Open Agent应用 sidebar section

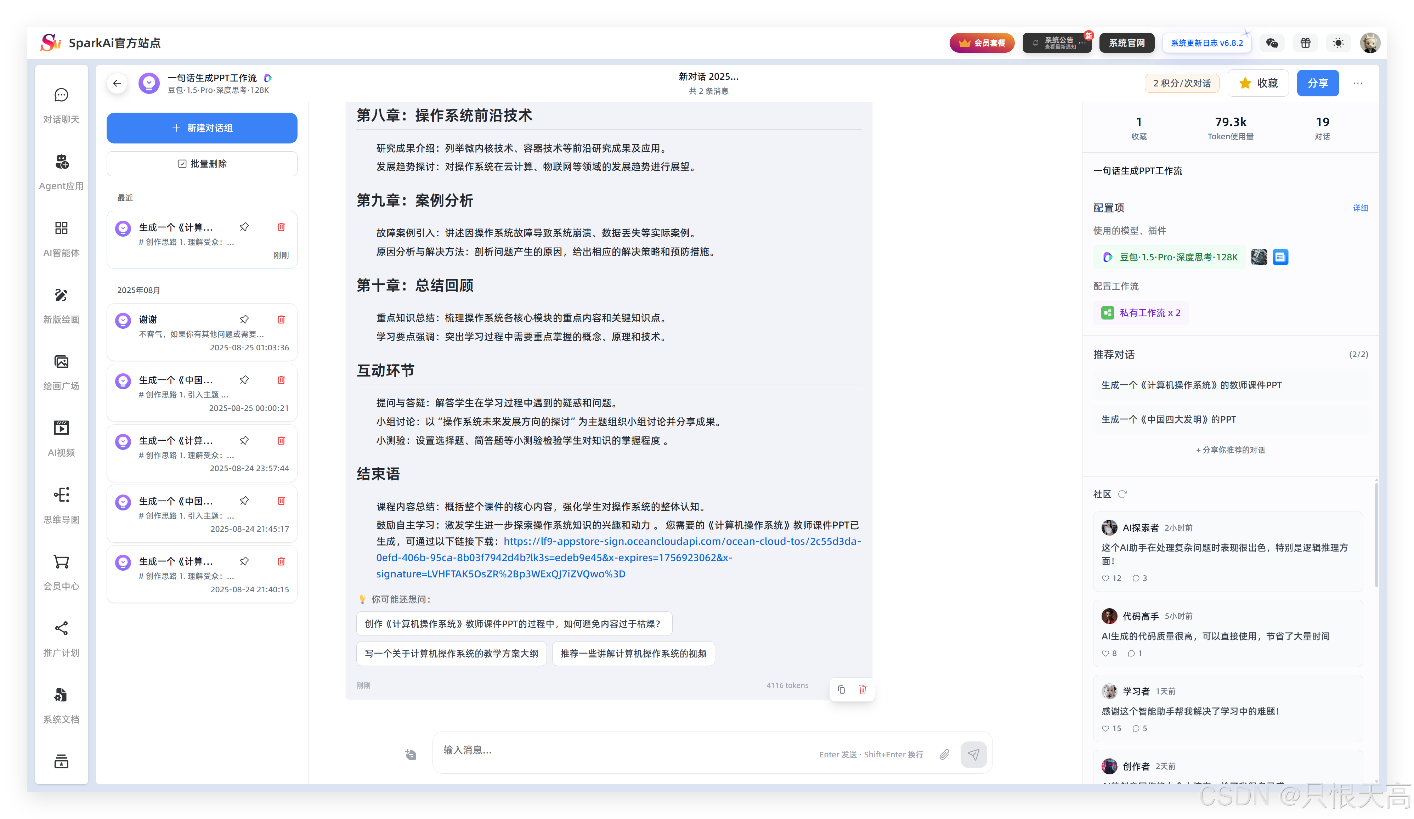click(61, 172)
